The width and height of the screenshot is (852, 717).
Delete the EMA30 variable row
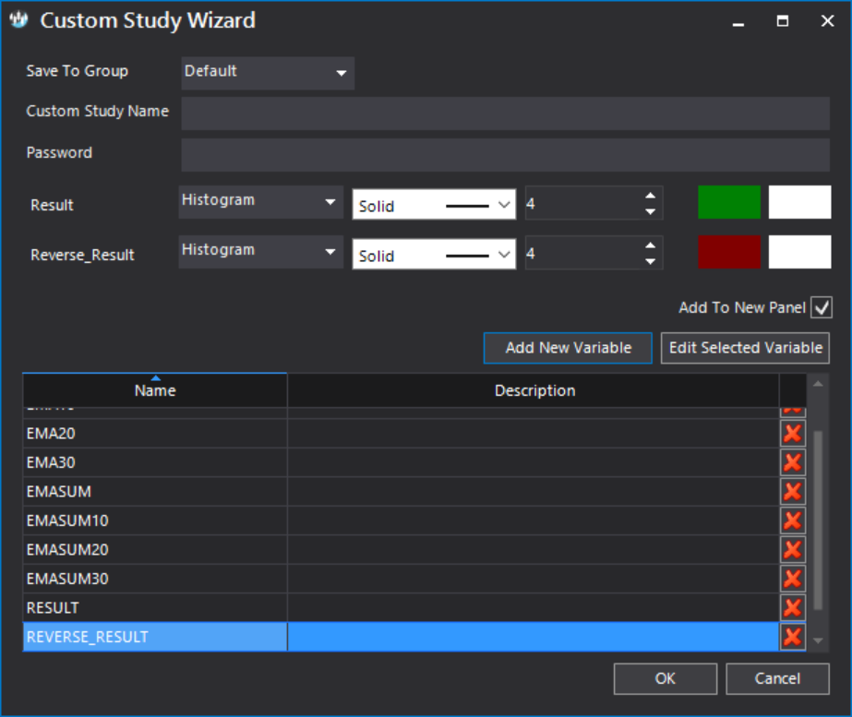(792, 462)
